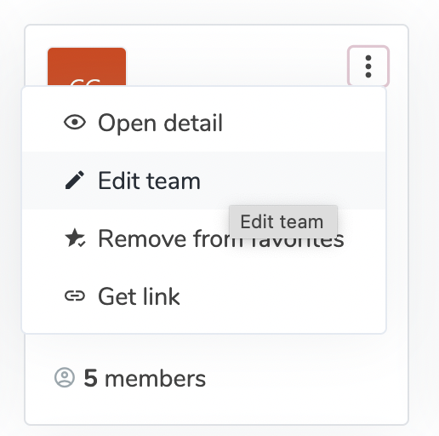
Task: Click the members word in the card footer
Action: coord(156,379)
